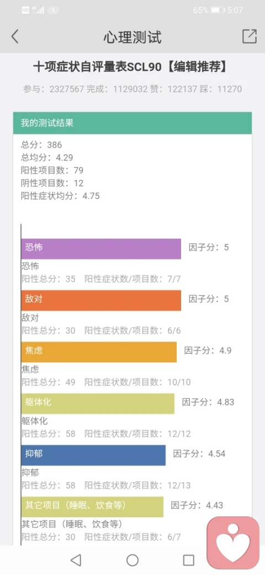This screenshot has width=265, height=575.
Task: Select the orange 敌对 bar
Action: pyautogui.click(x=101, y=300)
